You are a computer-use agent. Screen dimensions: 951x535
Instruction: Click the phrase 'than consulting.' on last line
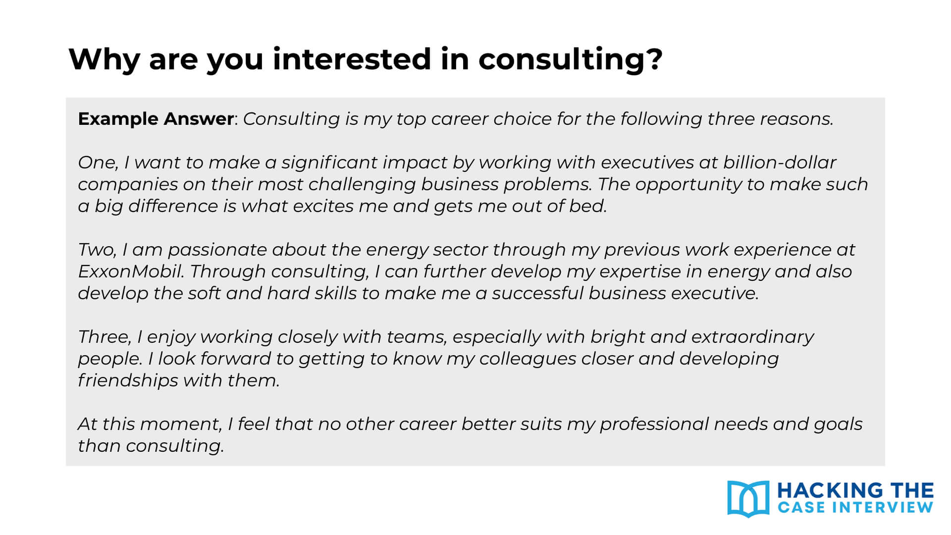151,446
